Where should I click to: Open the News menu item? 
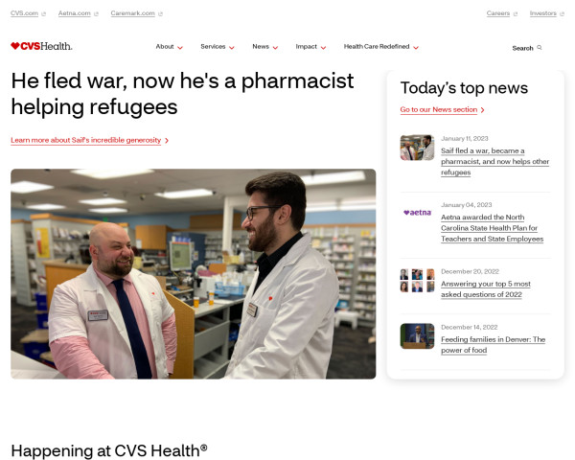pos(264,47)
